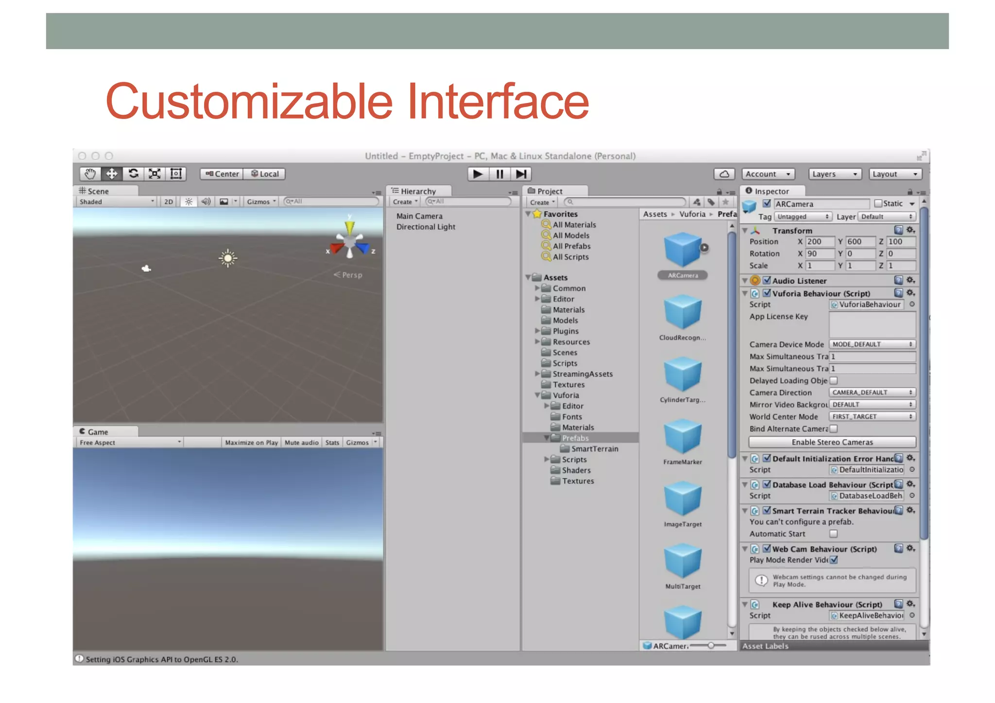995x703 pixels.
Task: Select the Hand tool in toolbar
Action: coord(90,174)
